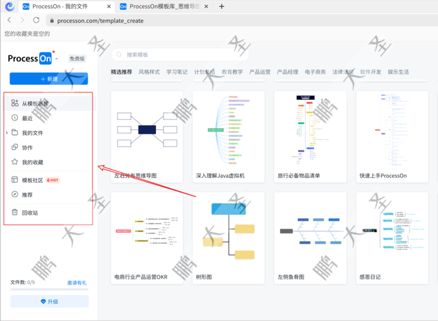Image resolution: width=438 pixels, height=321 pixels.
Task: Open the 我的收藏 star icon
Action: [x=15, y=162]
